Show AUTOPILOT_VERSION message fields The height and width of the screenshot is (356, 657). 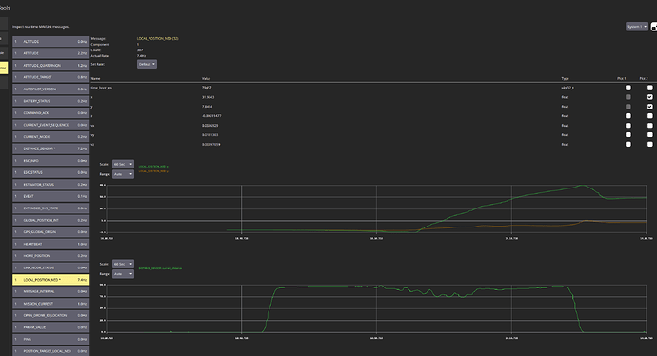point(50,89)
